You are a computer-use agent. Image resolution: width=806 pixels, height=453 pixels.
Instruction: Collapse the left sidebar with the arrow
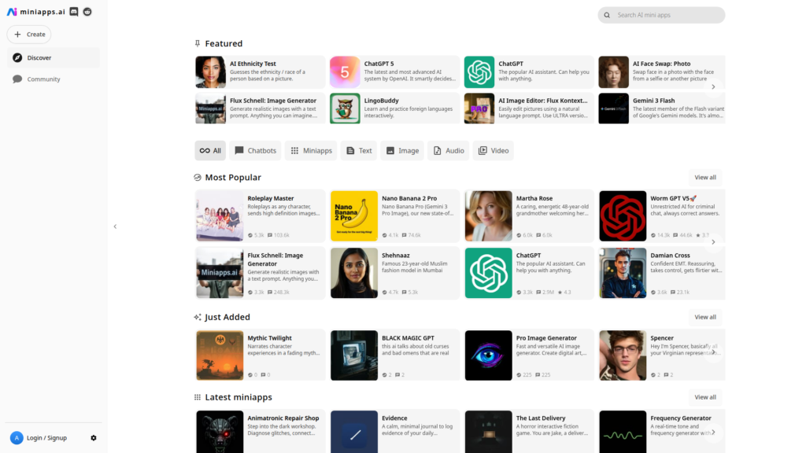click(x=115, y=226)
